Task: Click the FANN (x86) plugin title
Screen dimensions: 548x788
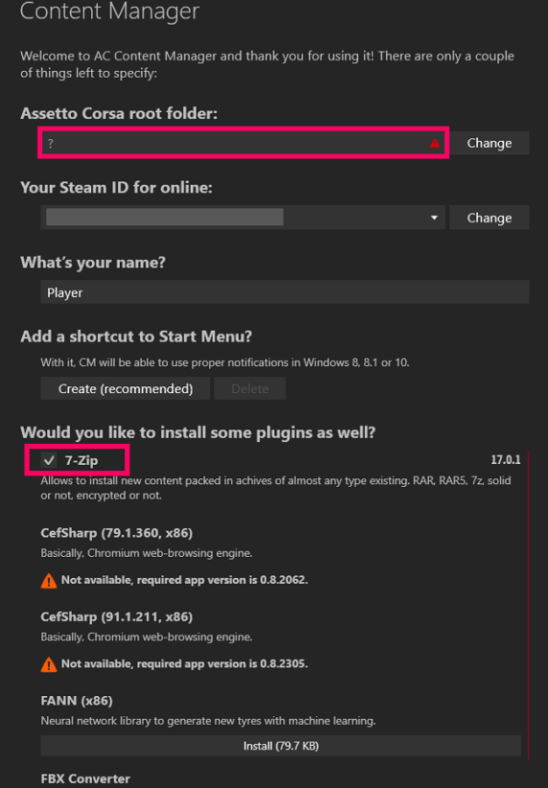Action: [x=76, y=700]
